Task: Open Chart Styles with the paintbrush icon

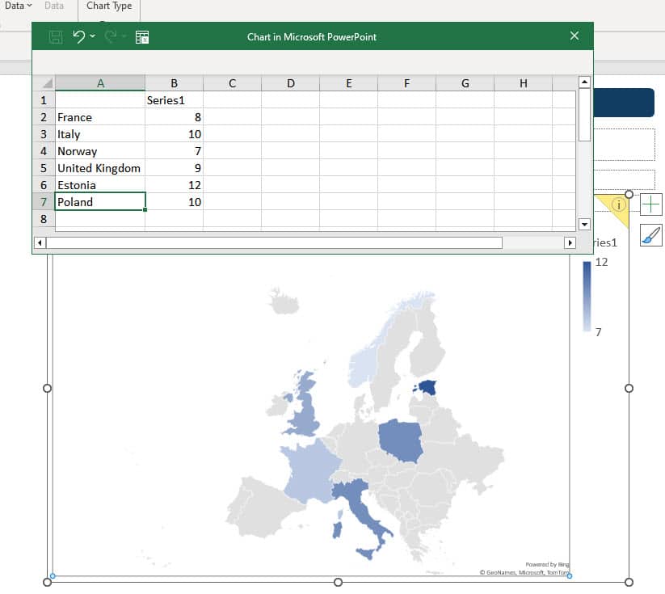Action: (x=652, y=235)
